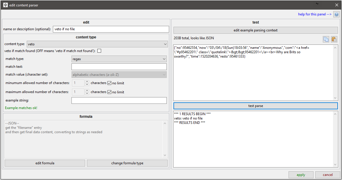The image size is (342, 180).
Task: Click the maximum characters number field
Action: 78,92
